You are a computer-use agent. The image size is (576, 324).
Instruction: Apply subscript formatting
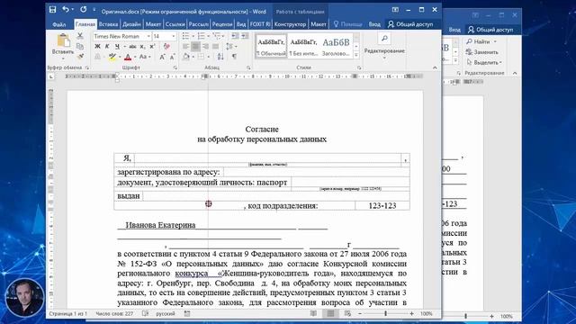142,47
